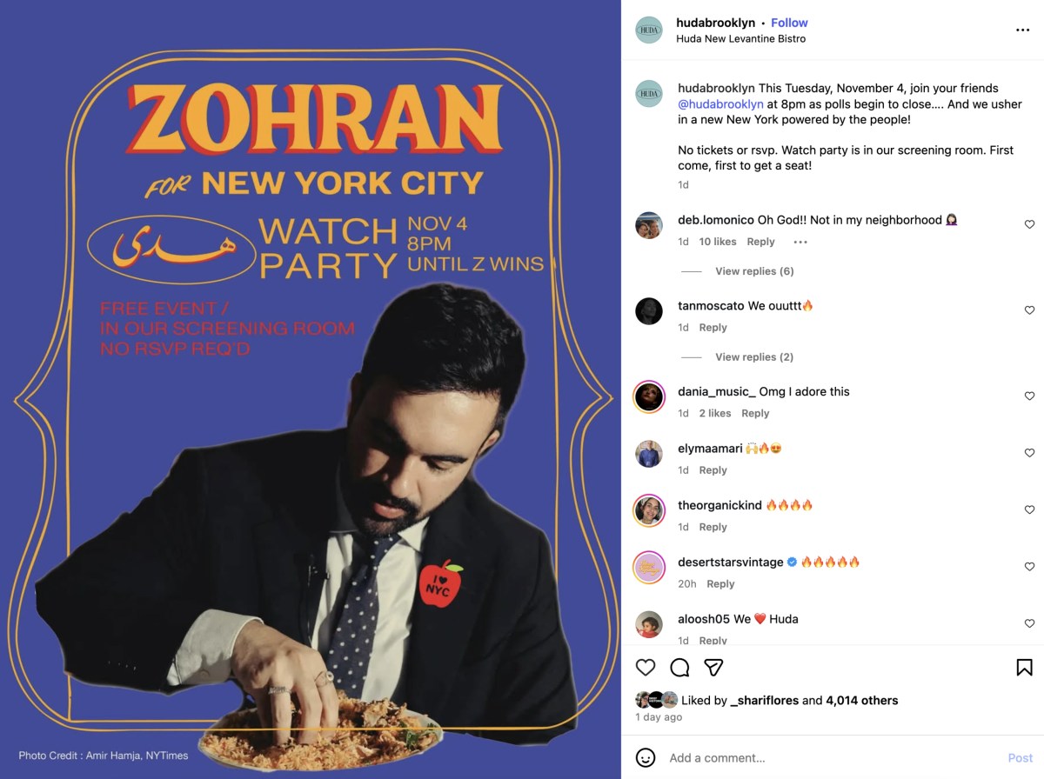This screenshot has width=1044, height=779.
Task: Focus the Add a comment field
Action: pos(831,757)
